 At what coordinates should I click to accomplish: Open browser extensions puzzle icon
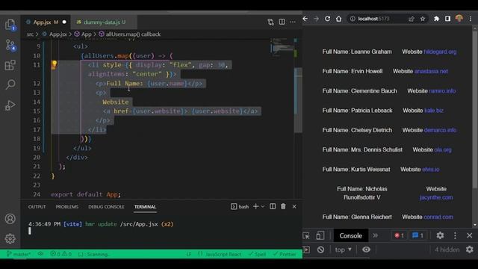[x=436, y=19]
